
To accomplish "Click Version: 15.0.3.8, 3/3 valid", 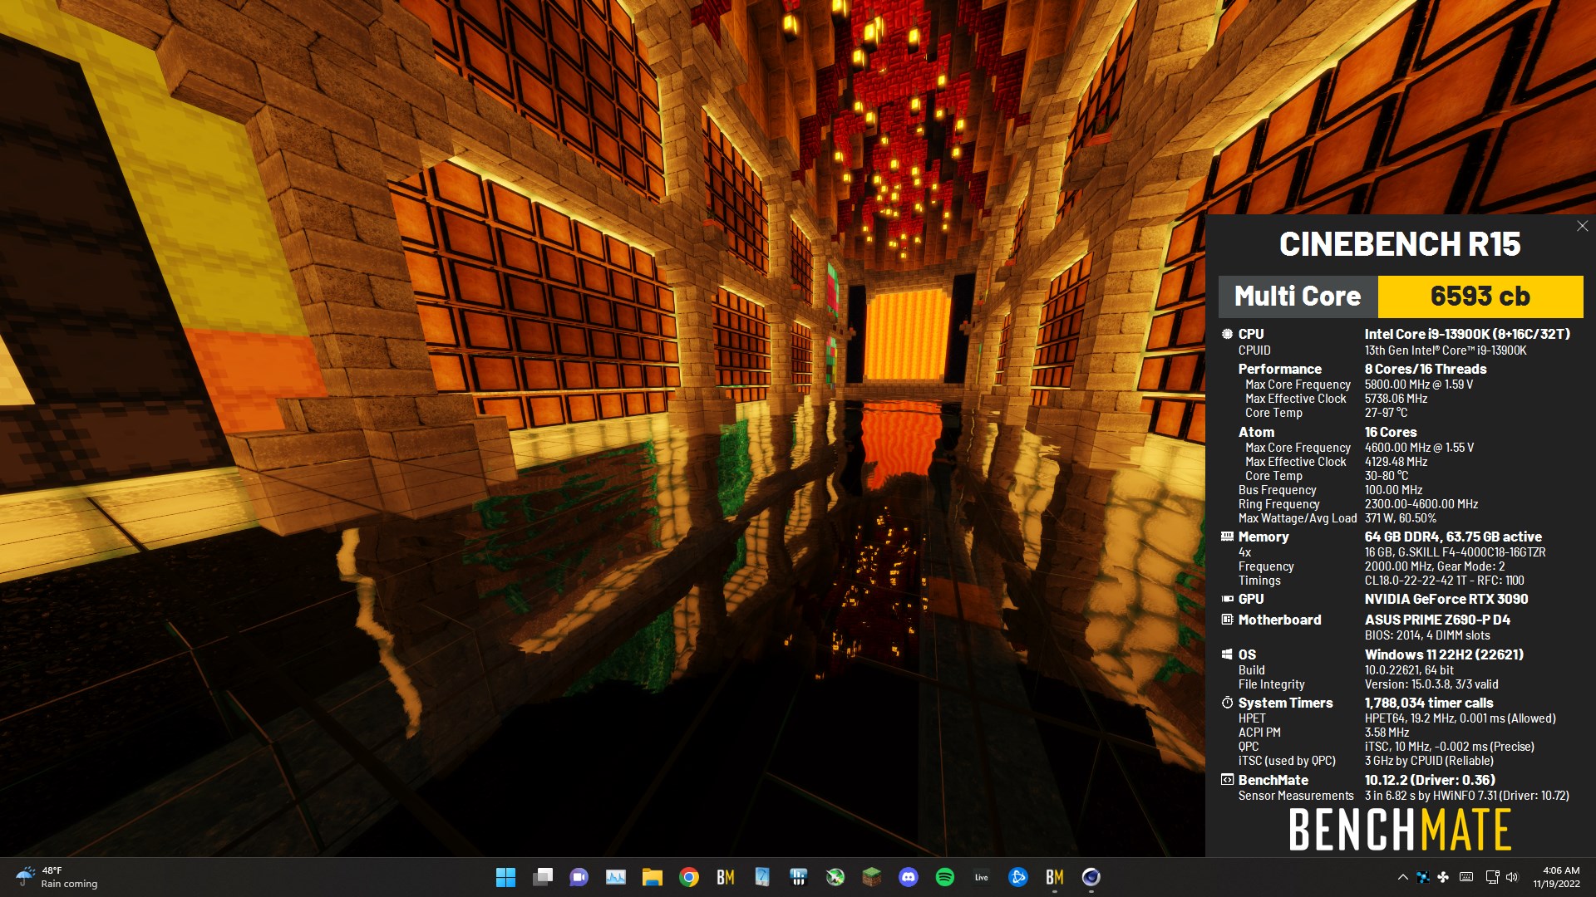I will coord(1431,684).
